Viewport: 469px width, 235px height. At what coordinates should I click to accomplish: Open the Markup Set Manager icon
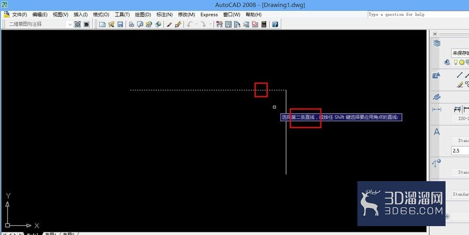[255, 24]
